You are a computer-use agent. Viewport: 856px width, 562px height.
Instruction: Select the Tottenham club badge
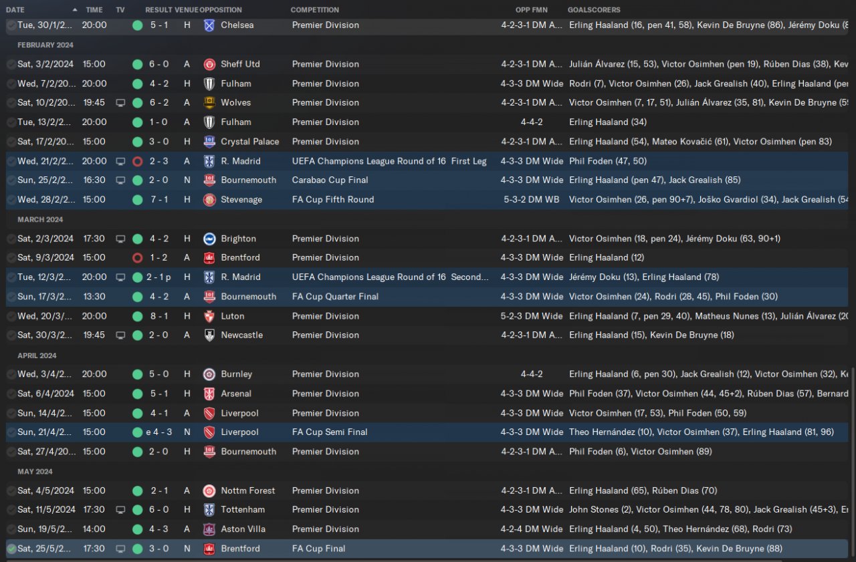[209, 510]
